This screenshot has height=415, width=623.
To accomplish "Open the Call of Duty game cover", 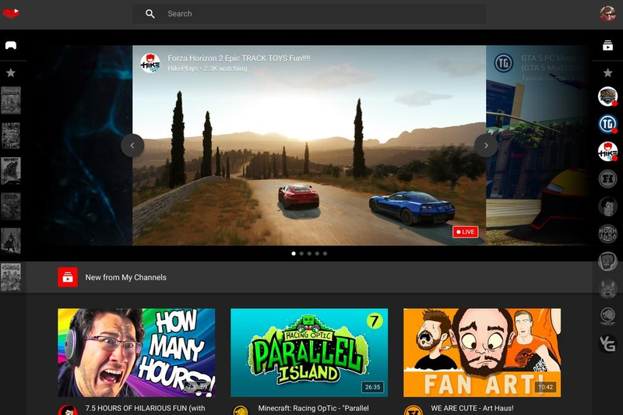I will (11, 171).
